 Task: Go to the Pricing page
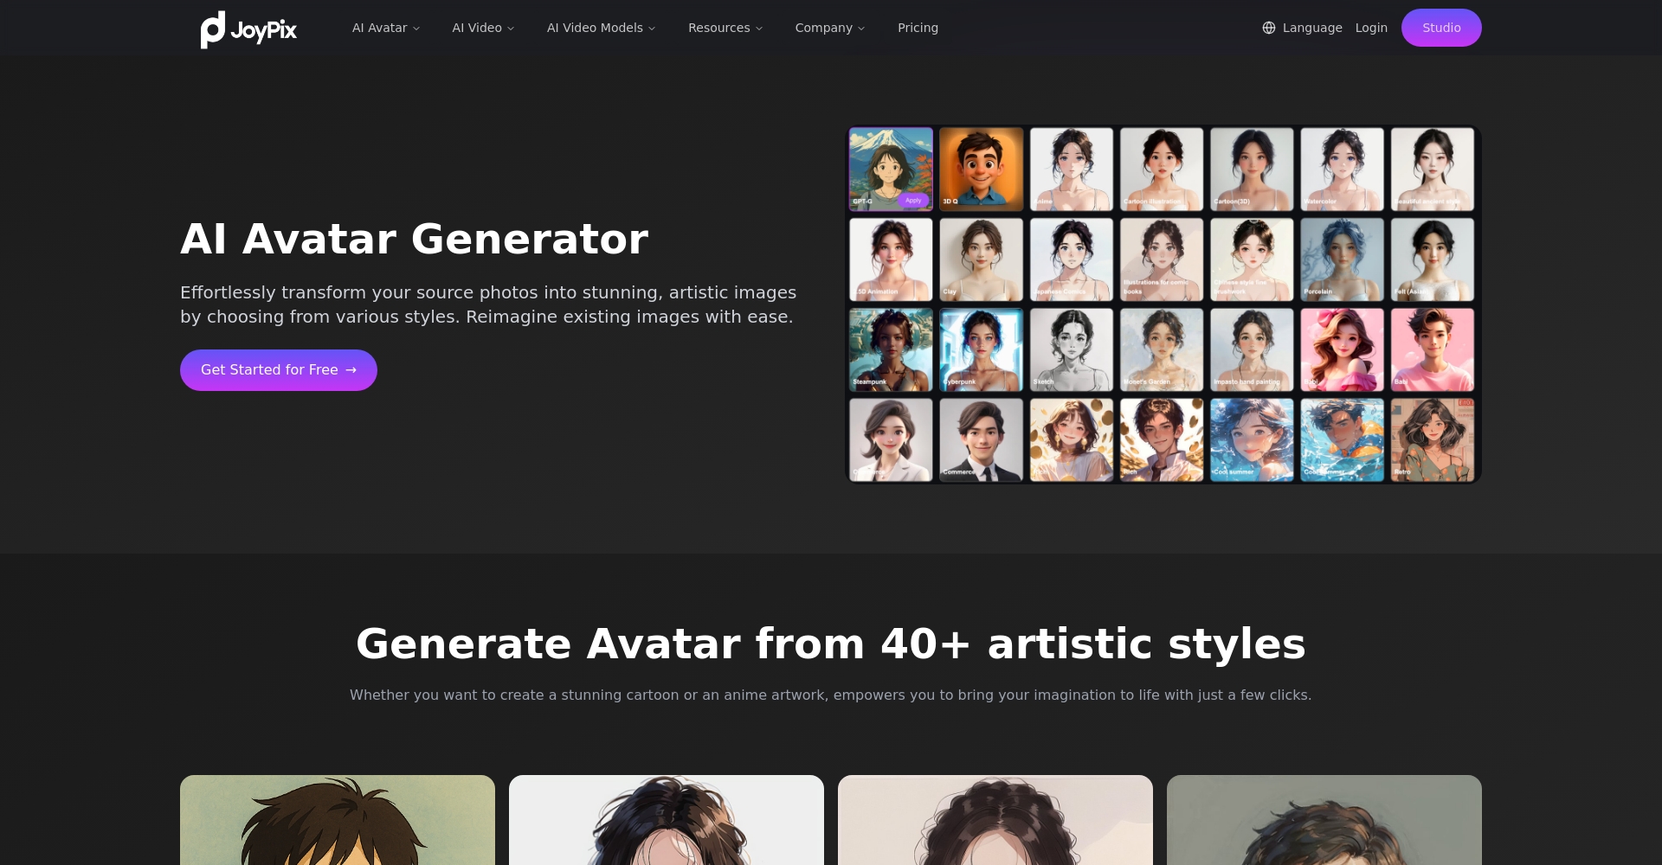click(x=918, y=28)
